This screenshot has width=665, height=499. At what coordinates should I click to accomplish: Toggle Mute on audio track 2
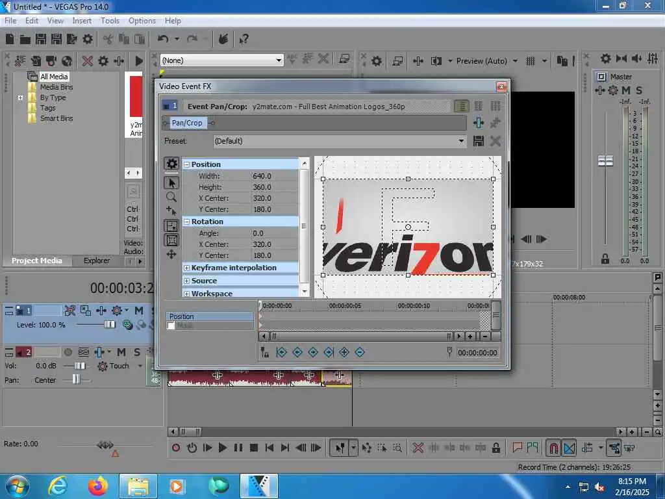point(121,352)
